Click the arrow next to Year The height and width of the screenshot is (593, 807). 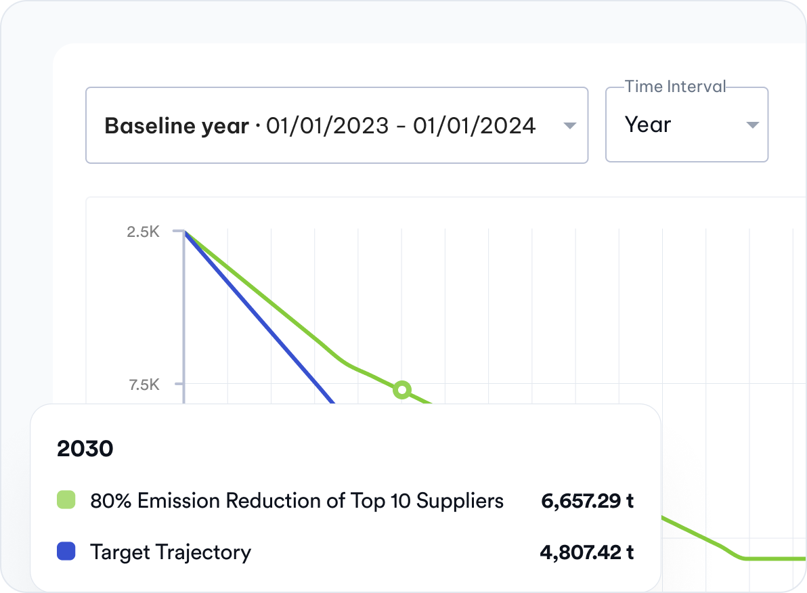[x=752, y=125]
